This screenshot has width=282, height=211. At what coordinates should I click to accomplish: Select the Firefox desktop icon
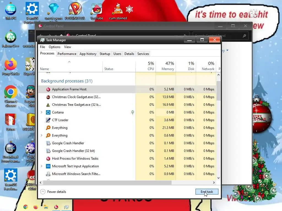pos(11,67)
